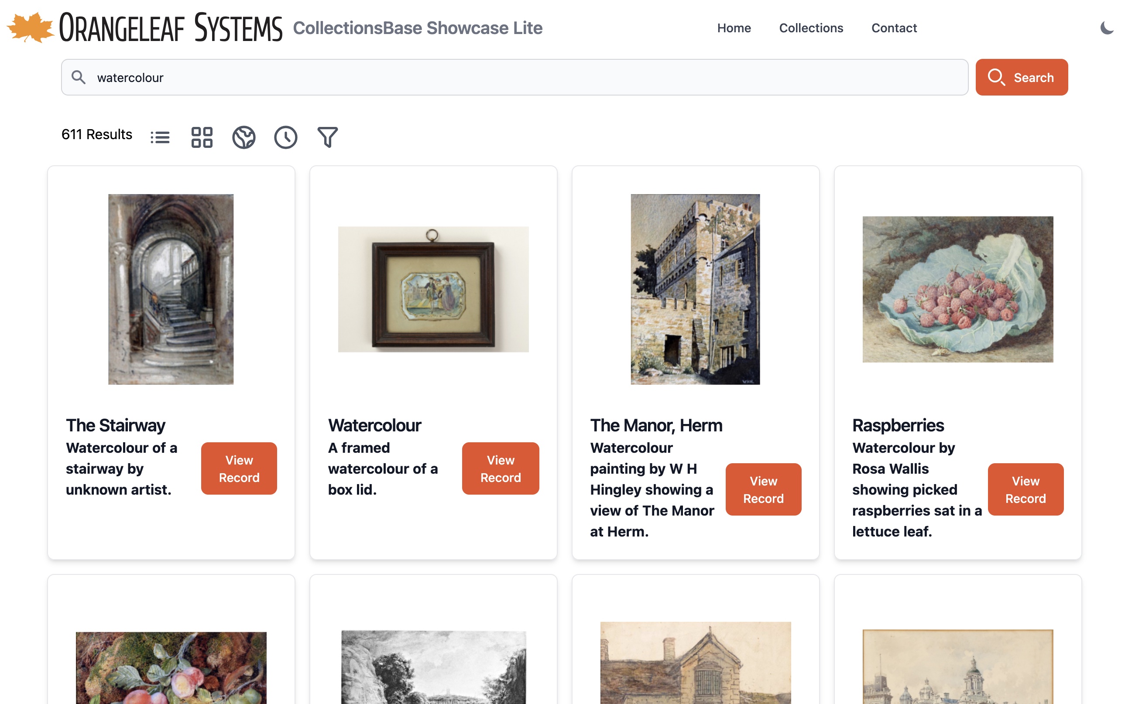Open the fruit still life thumbnail
Viewport: 1125px width, 704px height.
(171, 668)
